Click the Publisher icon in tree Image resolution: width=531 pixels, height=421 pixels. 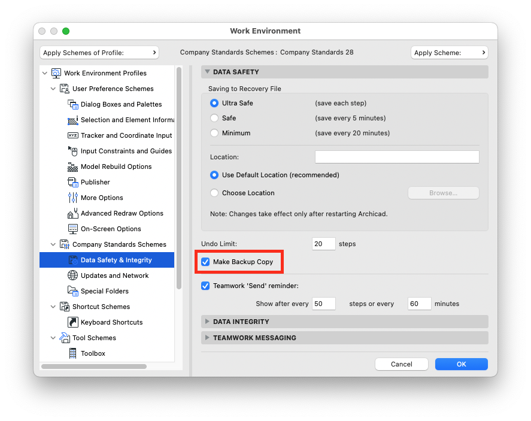[73, 182]
